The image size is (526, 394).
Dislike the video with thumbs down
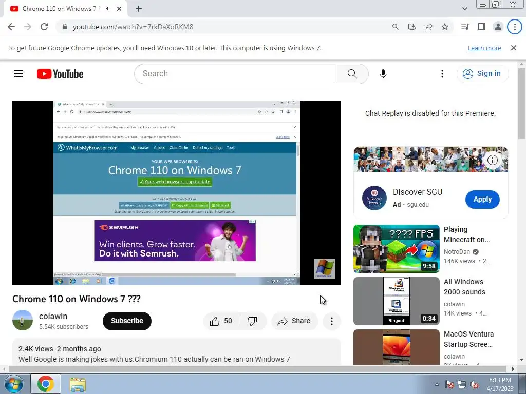click(252, 321)
